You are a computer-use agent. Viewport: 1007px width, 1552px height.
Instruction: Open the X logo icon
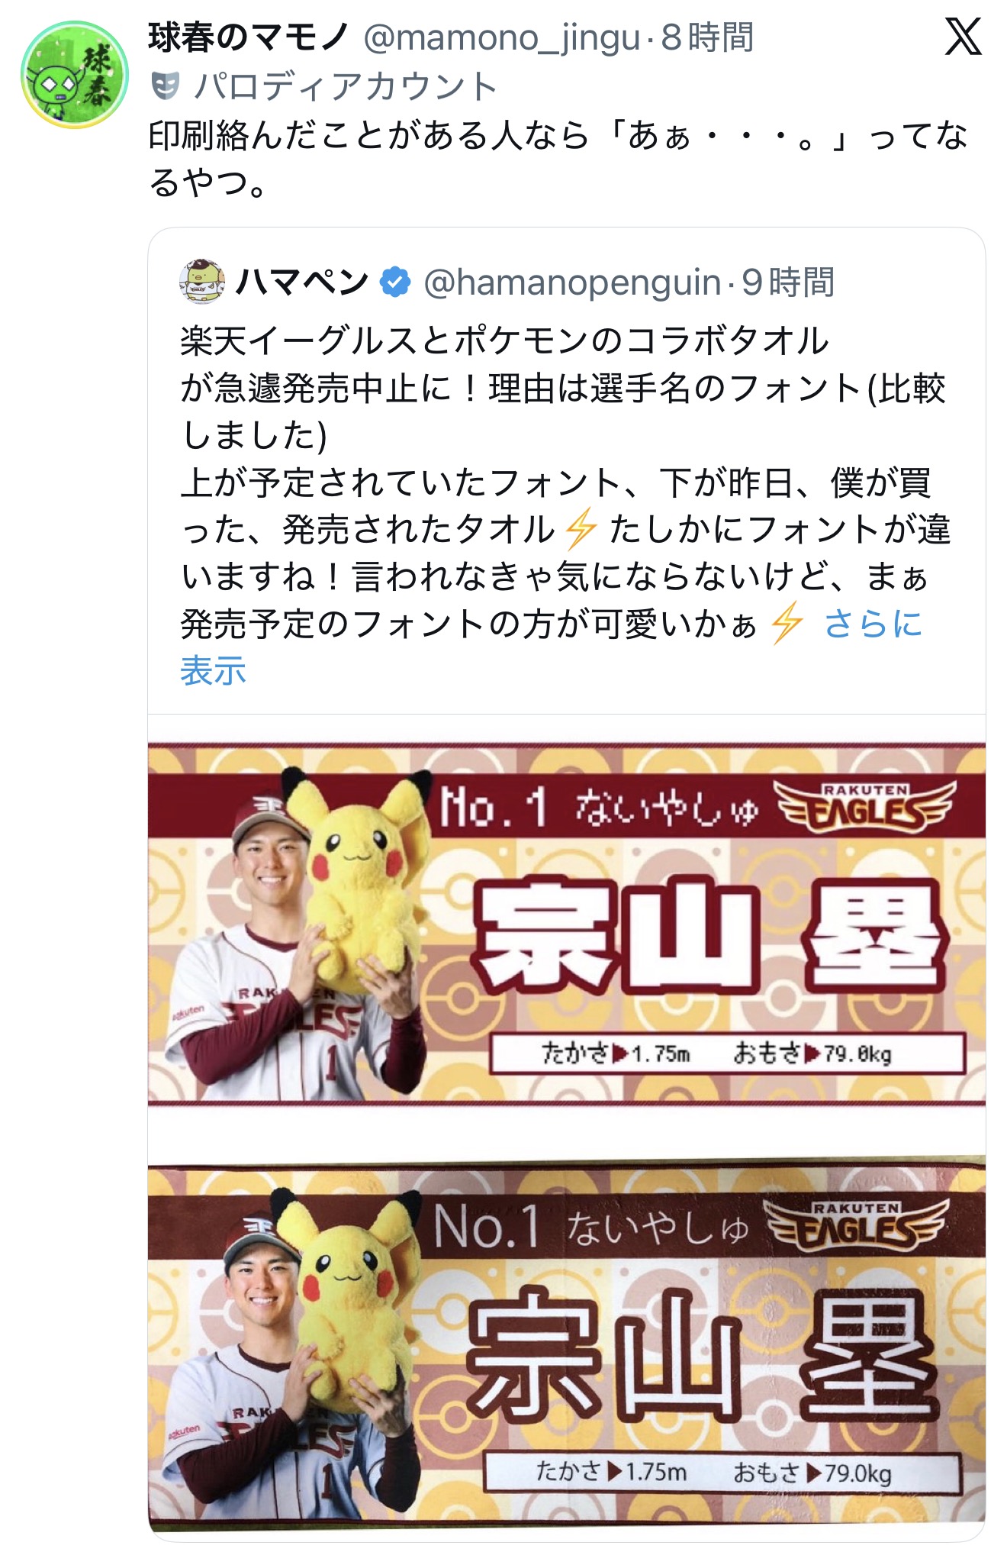962,37
